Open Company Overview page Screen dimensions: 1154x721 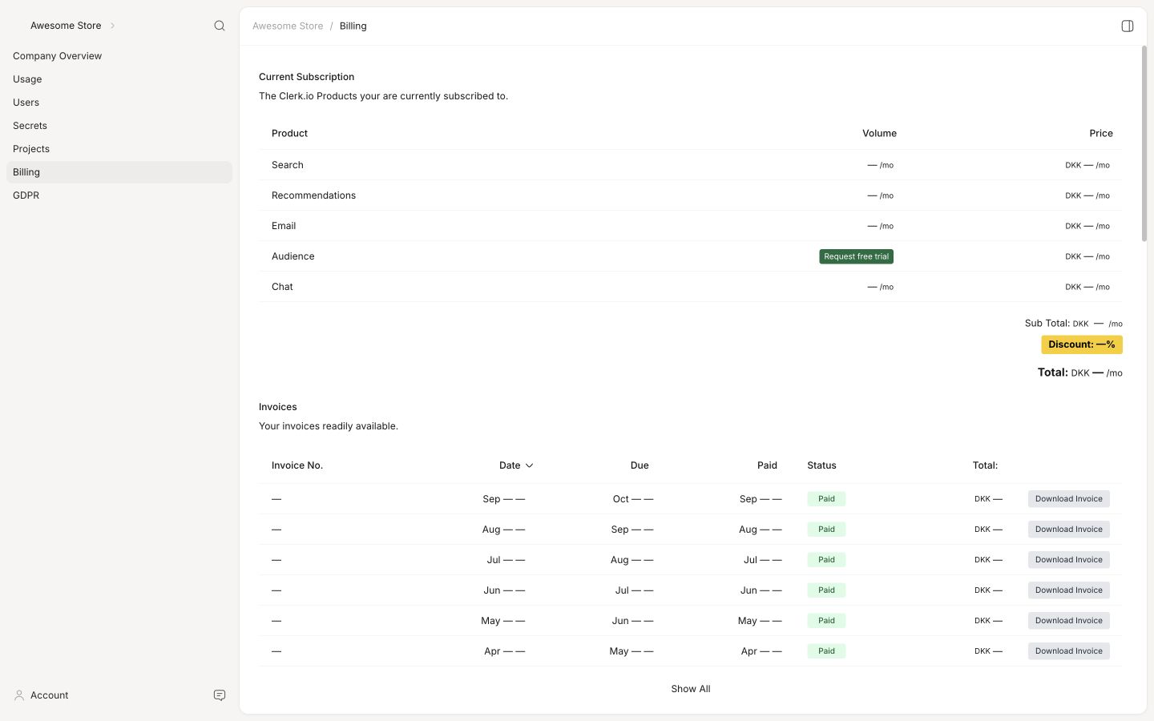click(119, 56)
